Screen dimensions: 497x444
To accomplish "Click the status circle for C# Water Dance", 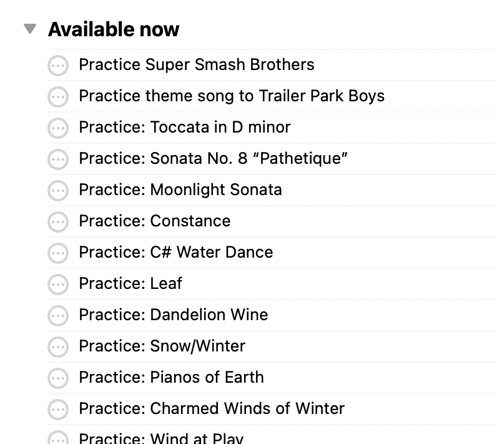I will (58, 253).
